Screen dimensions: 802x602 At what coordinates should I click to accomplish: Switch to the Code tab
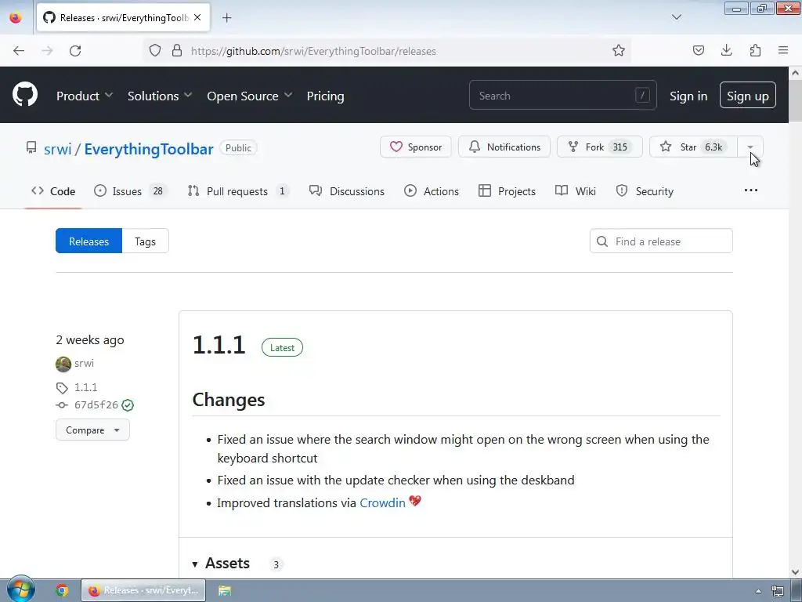coord(53,191)
